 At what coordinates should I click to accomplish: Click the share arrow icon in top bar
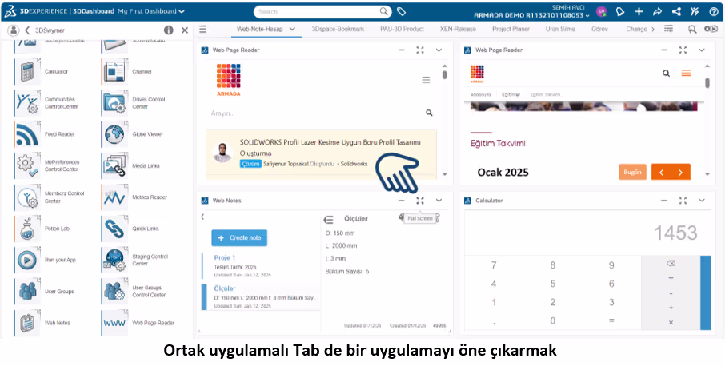(658, 11)
